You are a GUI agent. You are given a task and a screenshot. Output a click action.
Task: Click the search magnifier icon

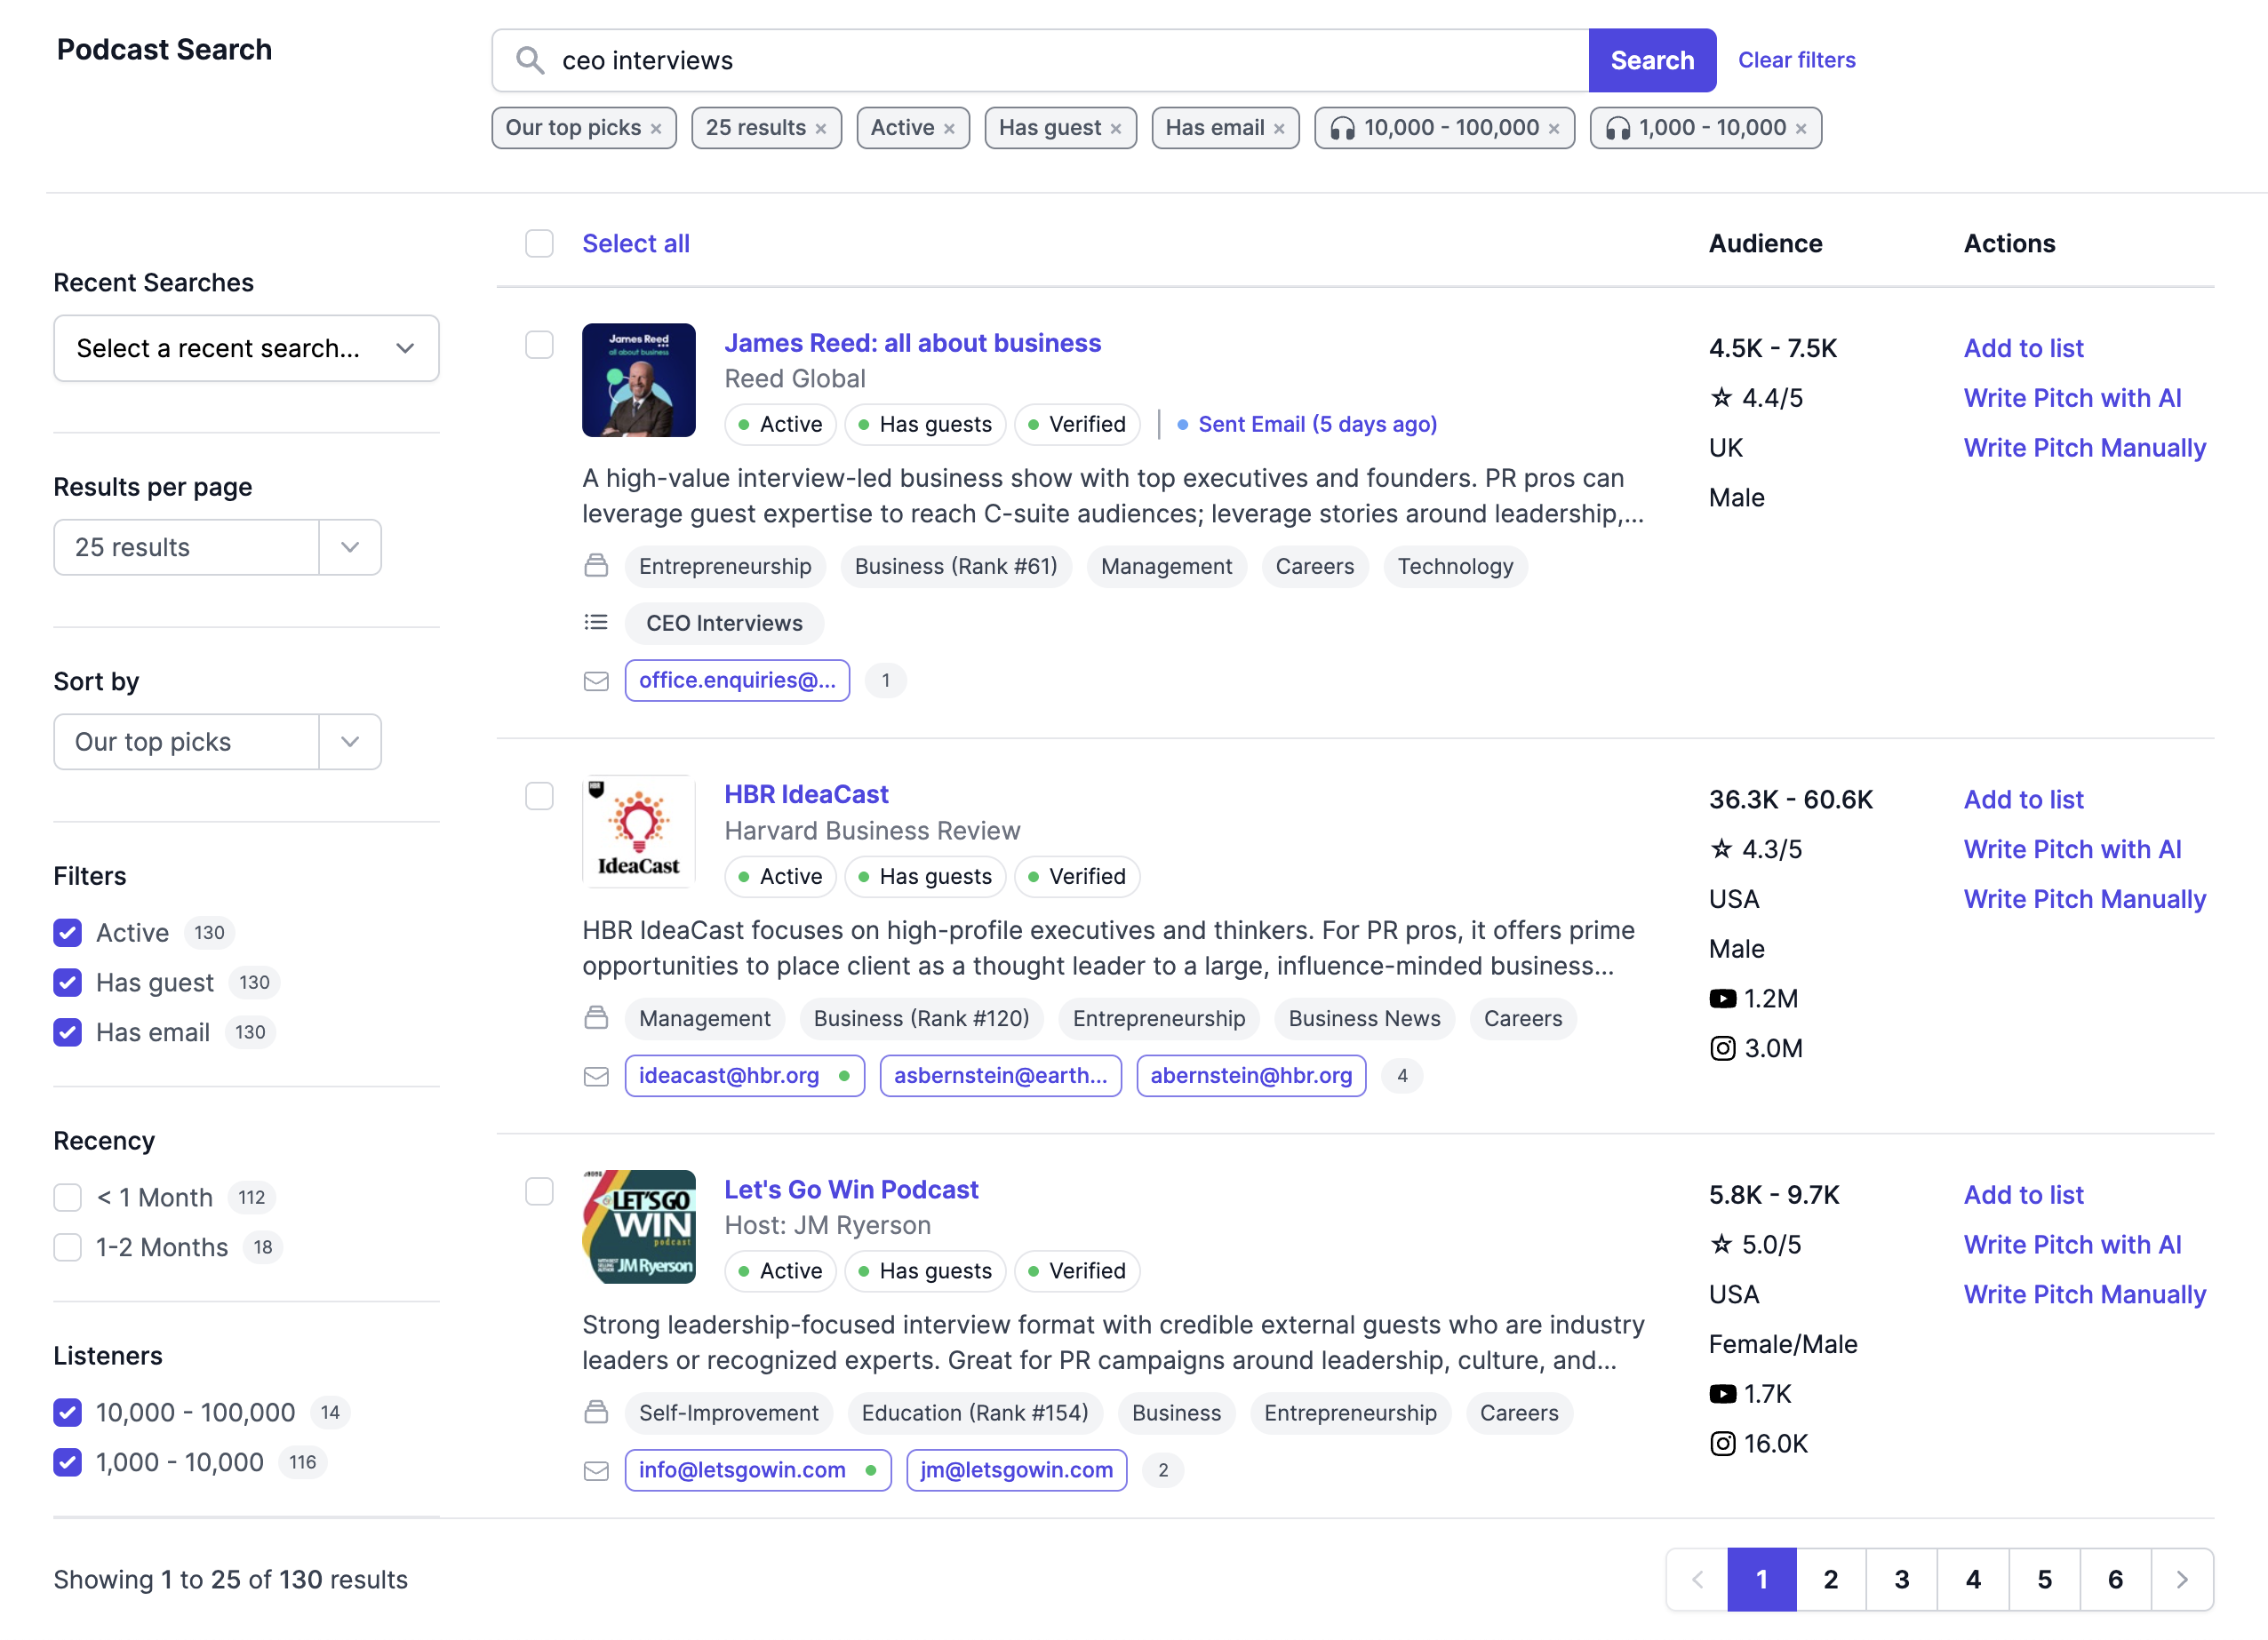[x=529, y=60]
